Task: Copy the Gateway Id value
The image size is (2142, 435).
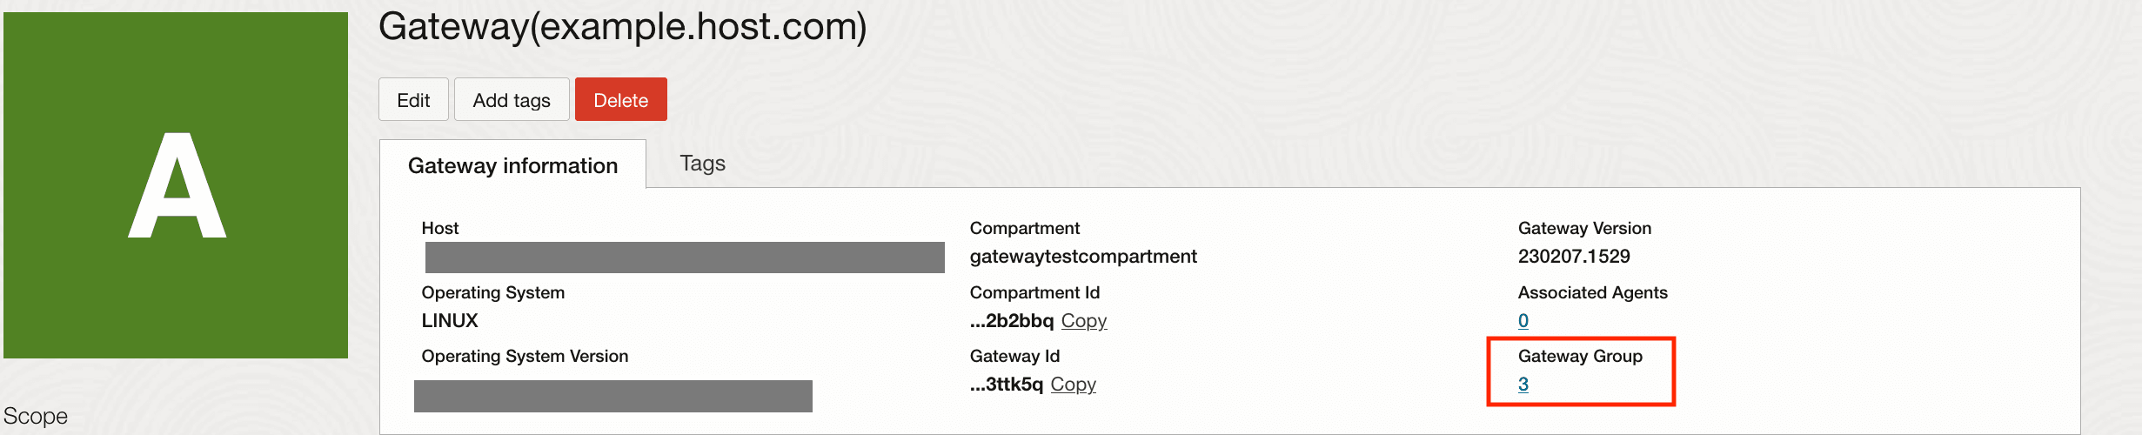Action: [1073, 385]
